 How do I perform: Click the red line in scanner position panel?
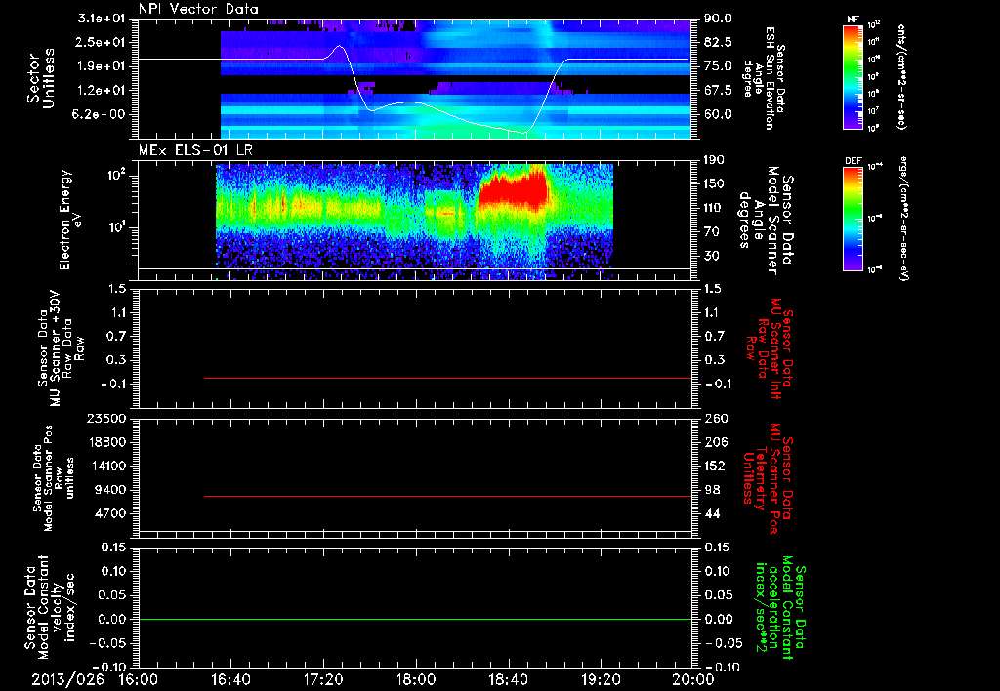click(x=446, y=496)
